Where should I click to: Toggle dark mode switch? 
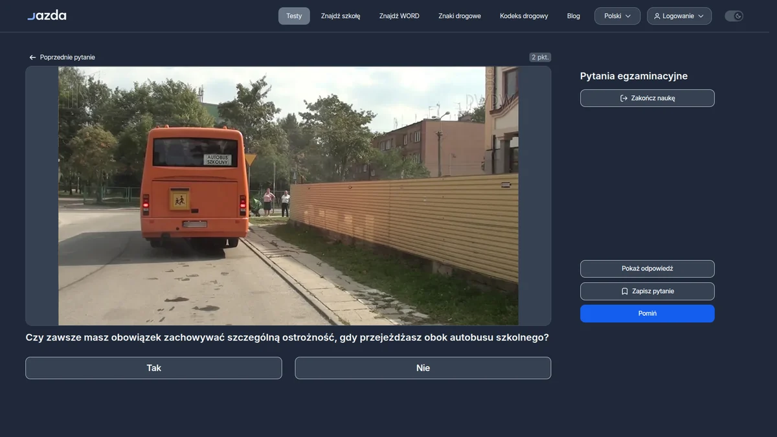tap(734, 16)
